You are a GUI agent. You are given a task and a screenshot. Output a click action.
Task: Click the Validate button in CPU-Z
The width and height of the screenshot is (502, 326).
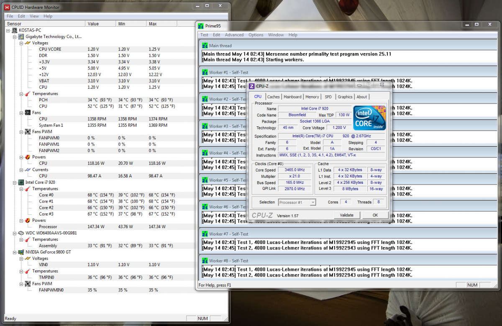click(x=347, y=215)
